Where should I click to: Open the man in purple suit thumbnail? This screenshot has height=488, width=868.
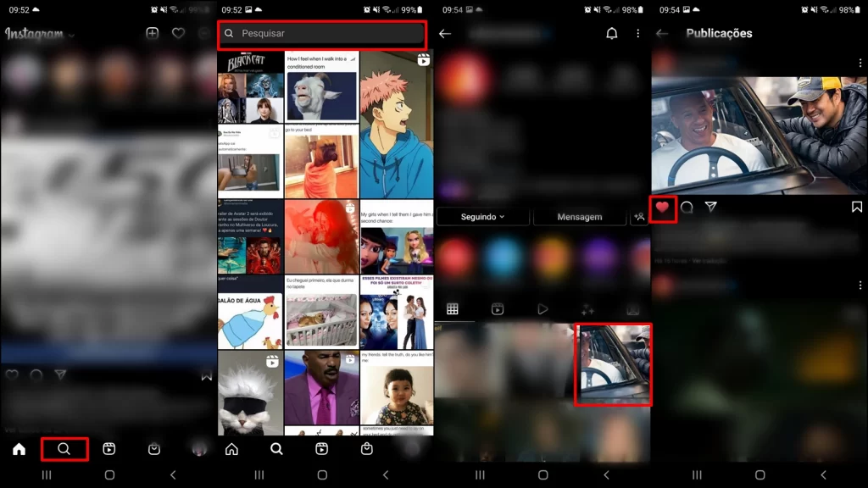point(321,387)
